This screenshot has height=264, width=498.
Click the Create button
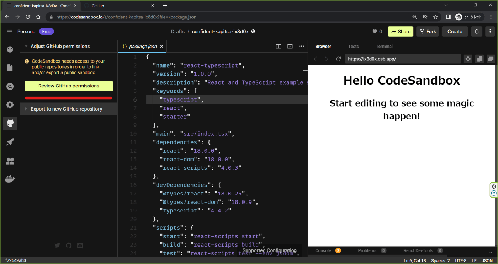[455, 32]
